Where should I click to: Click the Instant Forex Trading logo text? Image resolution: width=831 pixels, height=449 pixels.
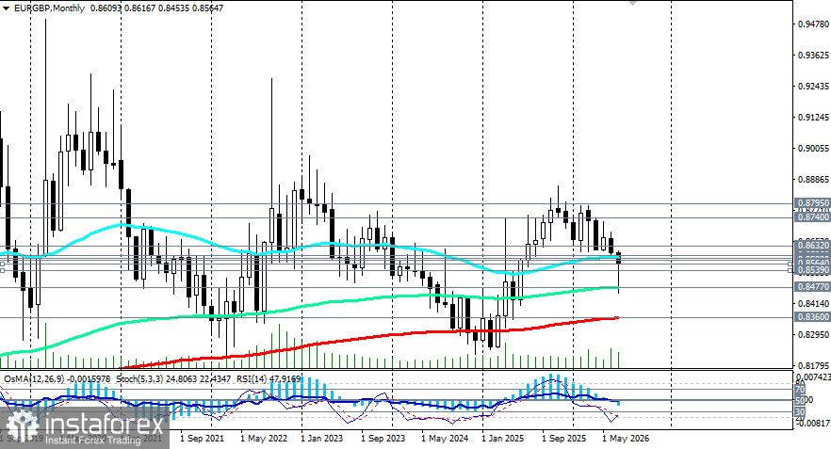point(92,440)
